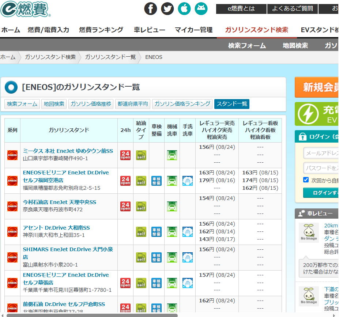
Task: Click 検索フォーム tab button under title
Action: tap(22, 104)
